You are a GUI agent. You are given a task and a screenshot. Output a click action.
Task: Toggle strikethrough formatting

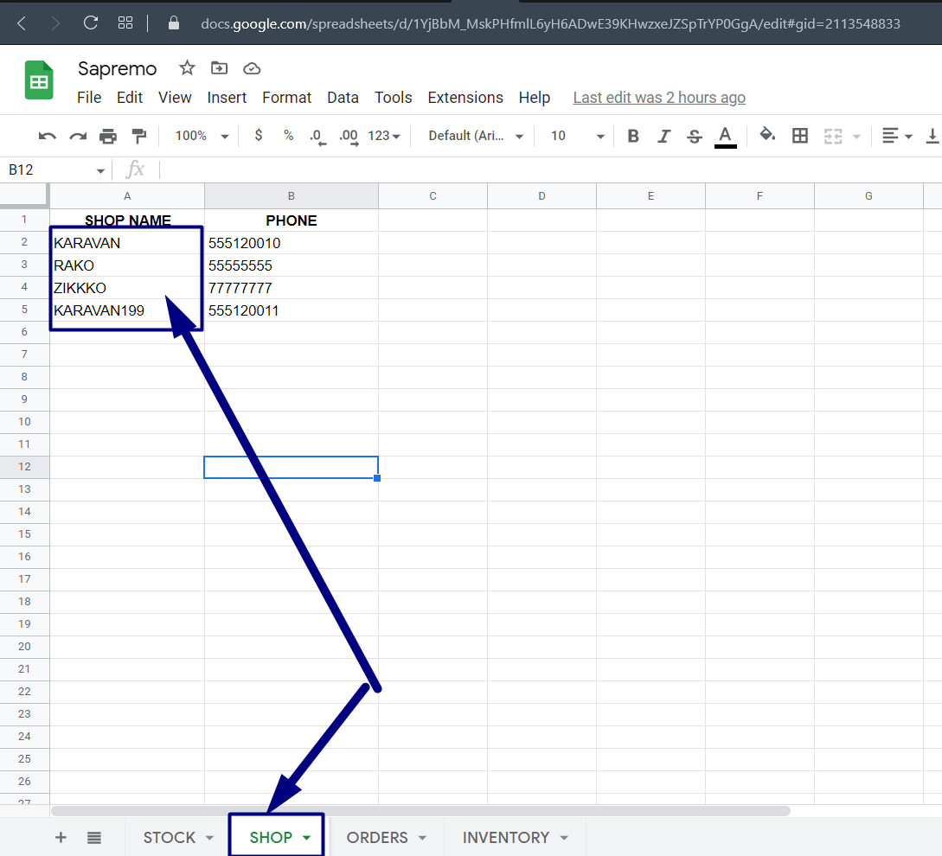(694, 136)
